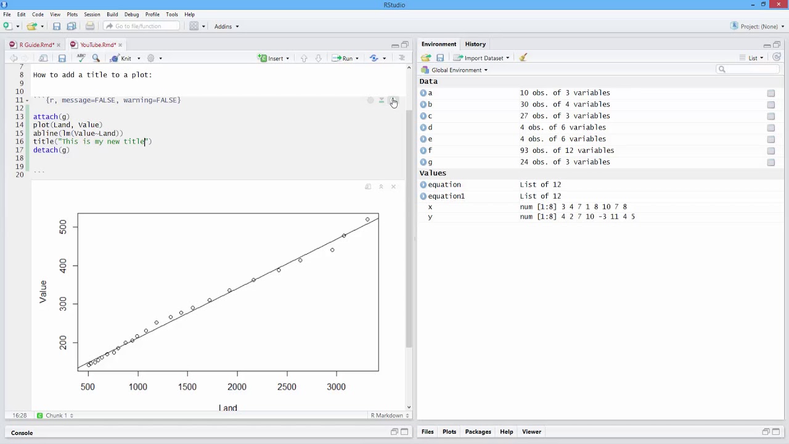Close the YouTube.Rmd tab

pyautogui.click(x=120, y=44)
